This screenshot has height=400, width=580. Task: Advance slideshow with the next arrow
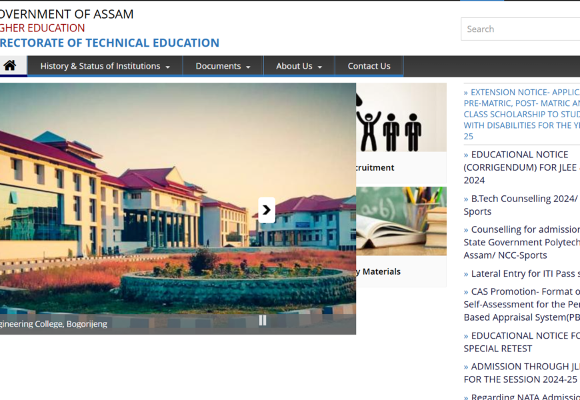267,210
